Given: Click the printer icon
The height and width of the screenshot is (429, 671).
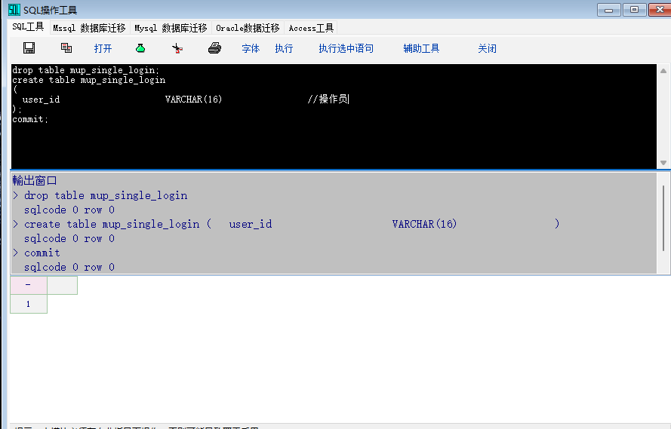Looking at the screenshot, I should [x=214, y=48].
